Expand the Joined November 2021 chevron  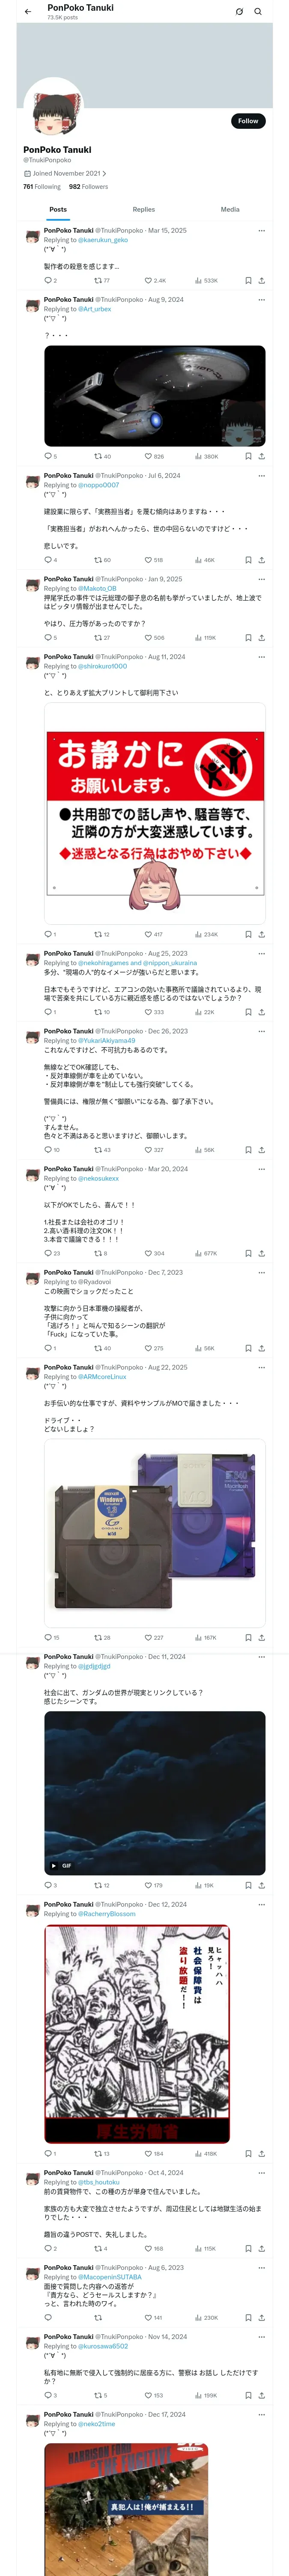point(104,173)
